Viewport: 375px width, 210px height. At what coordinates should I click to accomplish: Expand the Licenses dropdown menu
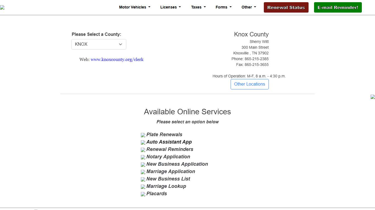point(170,7)
